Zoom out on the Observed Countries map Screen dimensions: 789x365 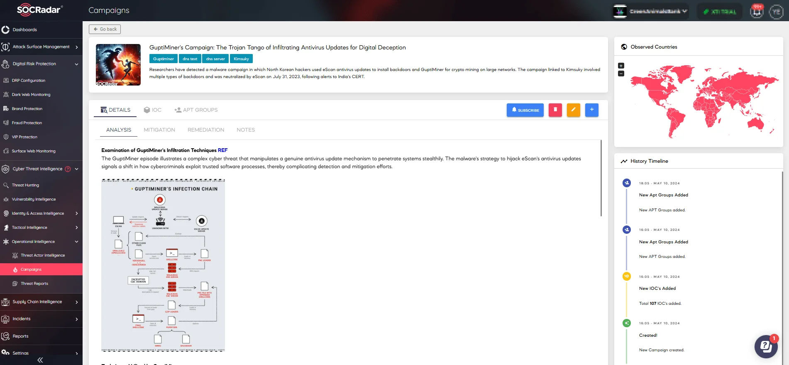coord(621,73)
